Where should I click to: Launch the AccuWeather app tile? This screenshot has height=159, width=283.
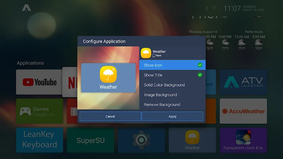(x=243, y=111)
